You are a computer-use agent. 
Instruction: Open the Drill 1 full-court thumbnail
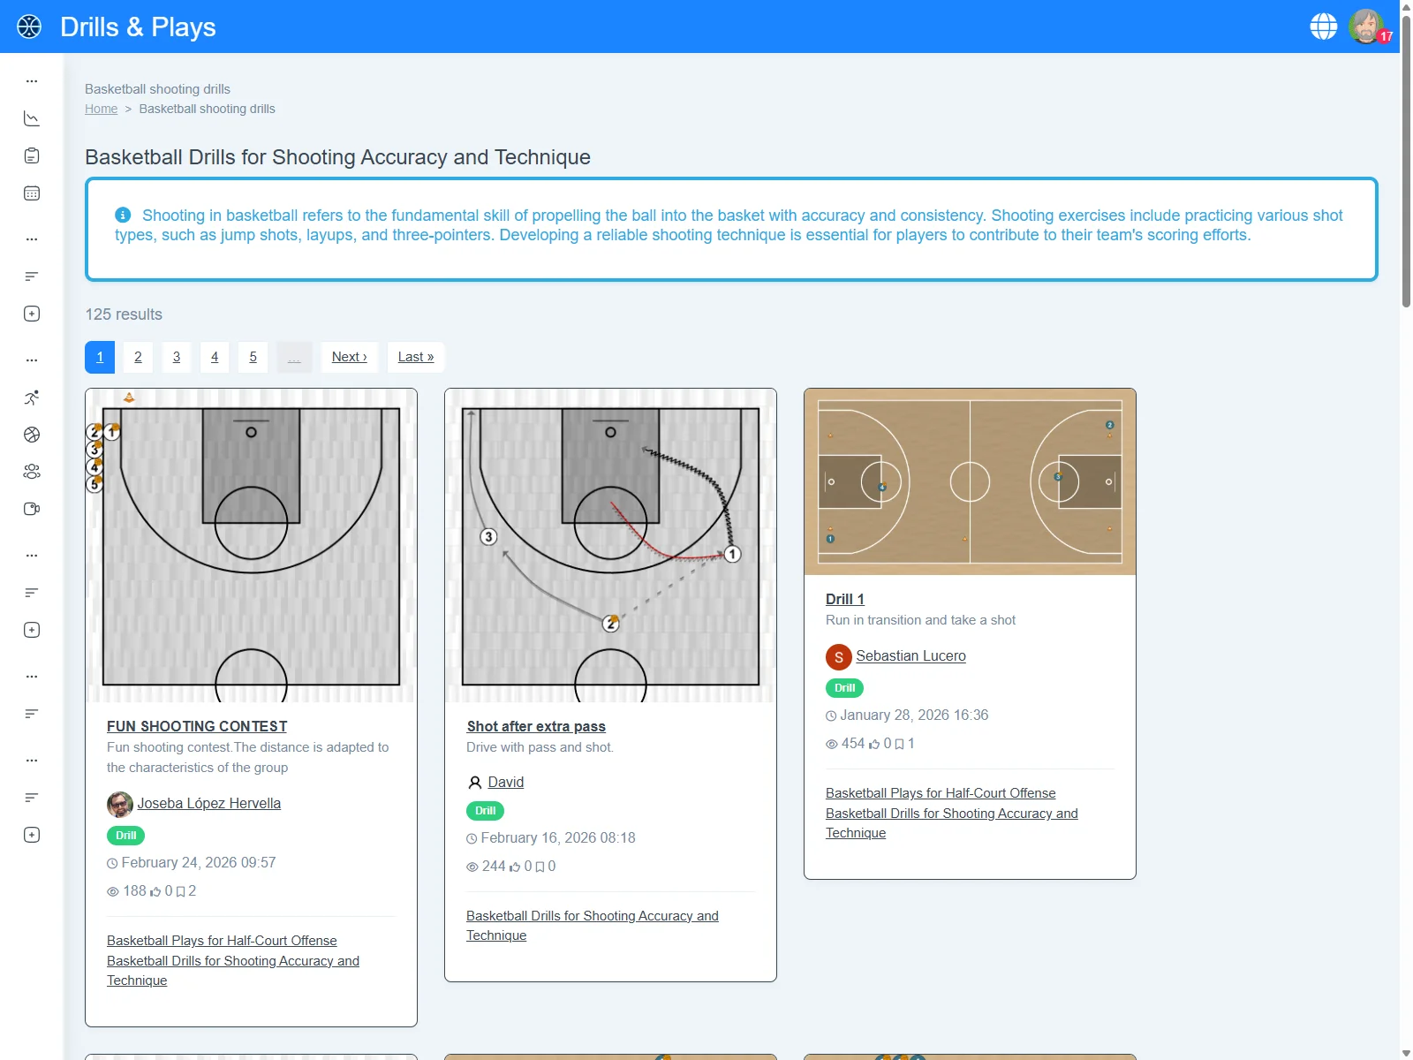[970, 481]
